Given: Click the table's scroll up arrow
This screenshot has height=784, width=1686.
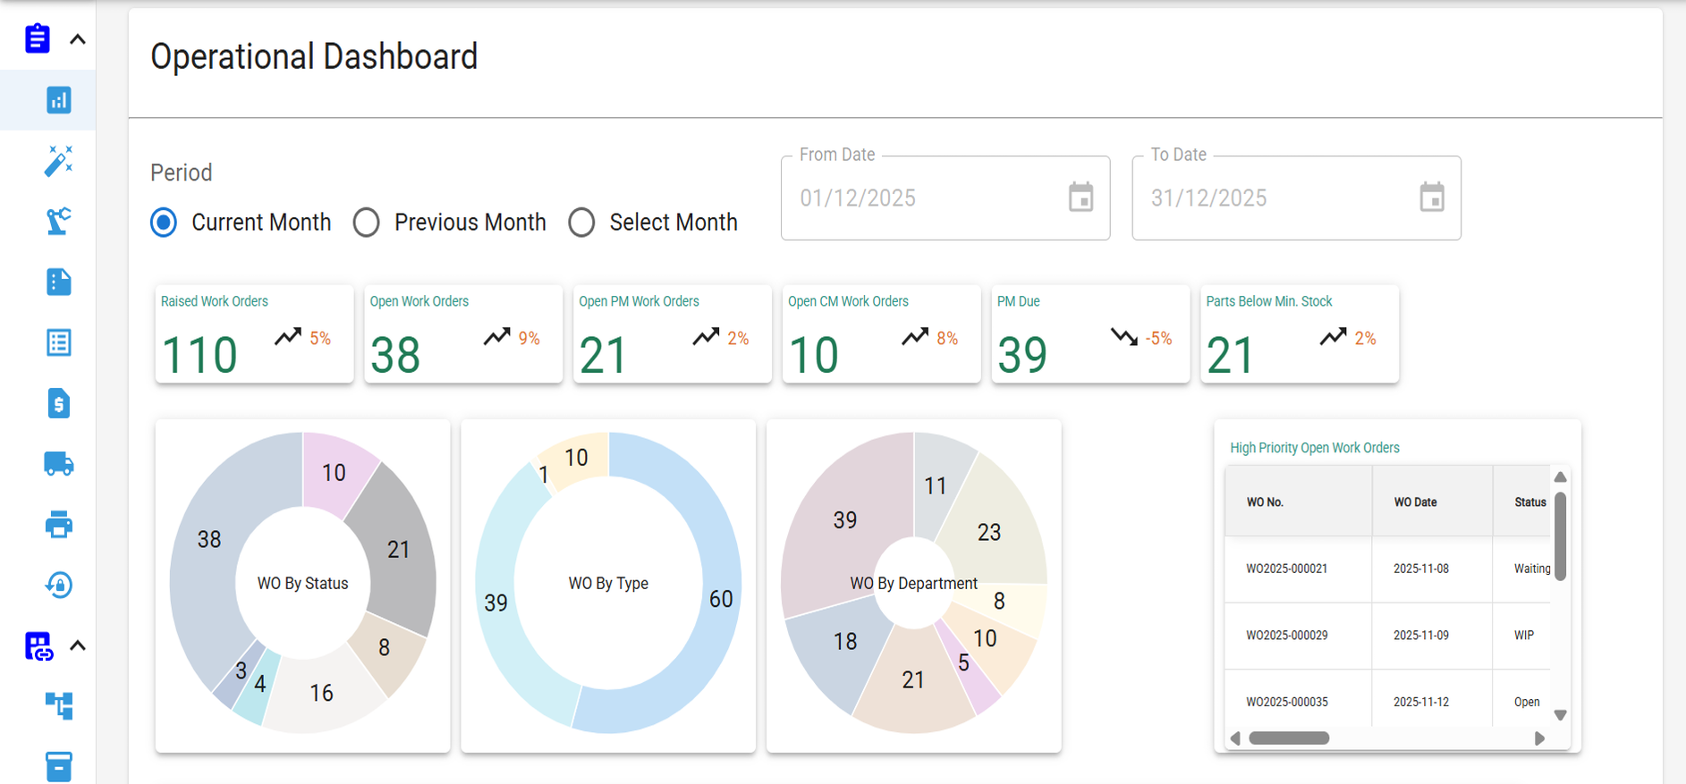Looking at the screenshot, I should (1560, 476).
